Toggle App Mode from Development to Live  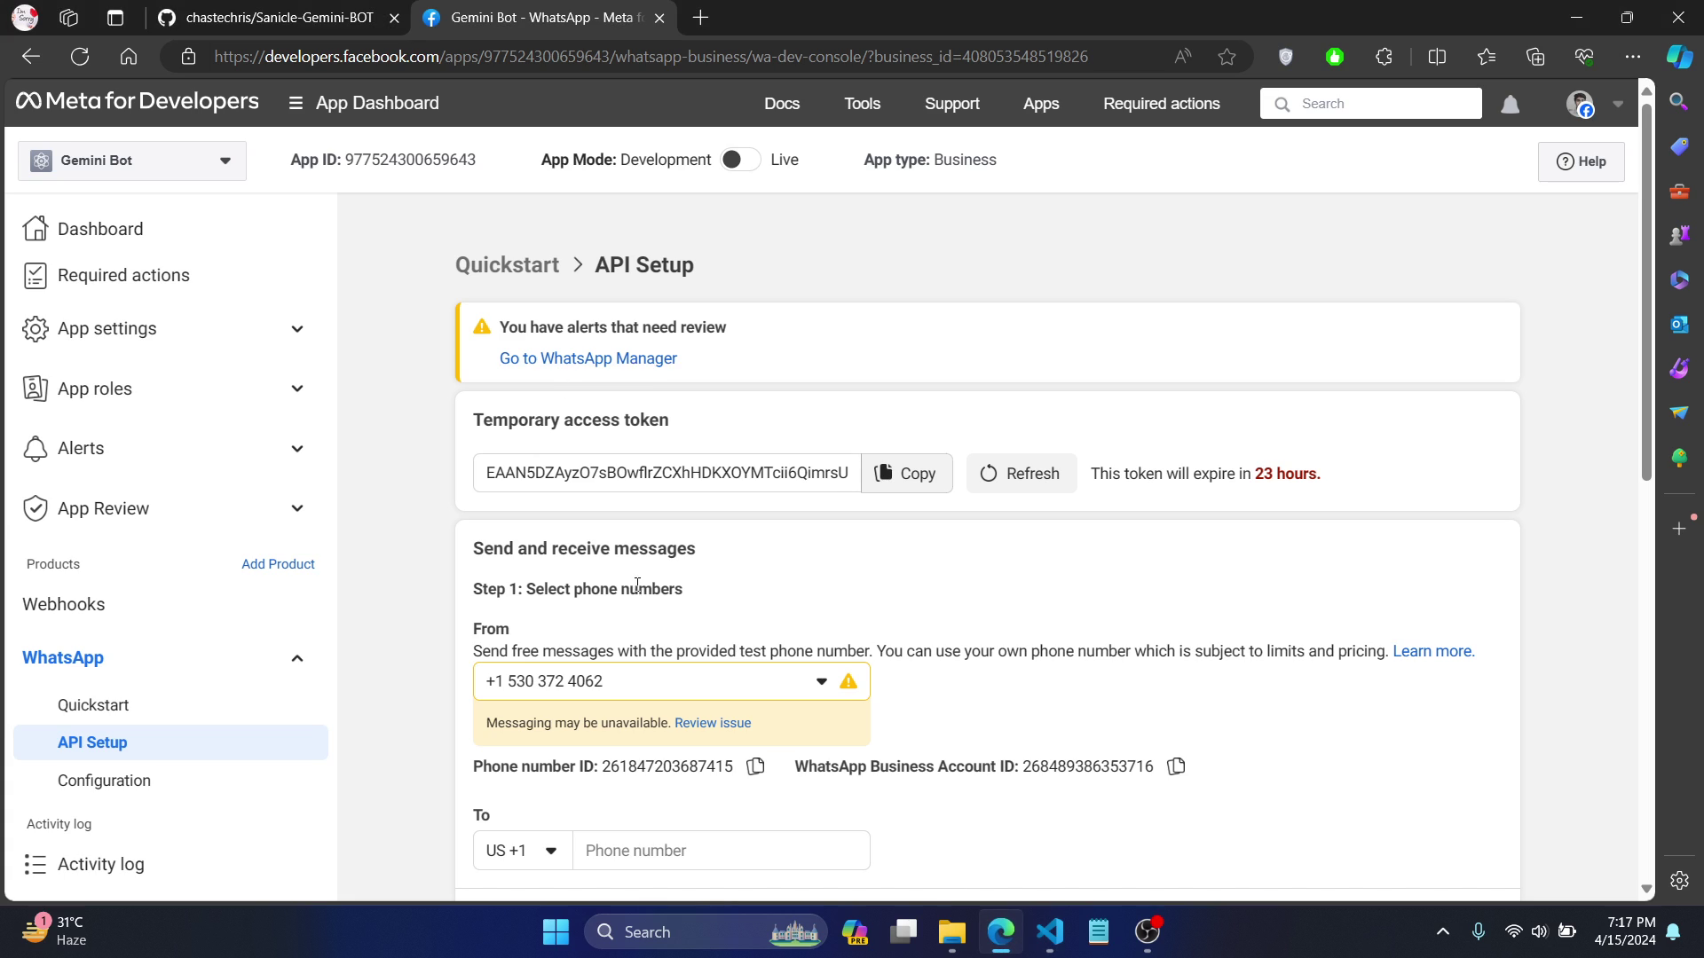740,160
